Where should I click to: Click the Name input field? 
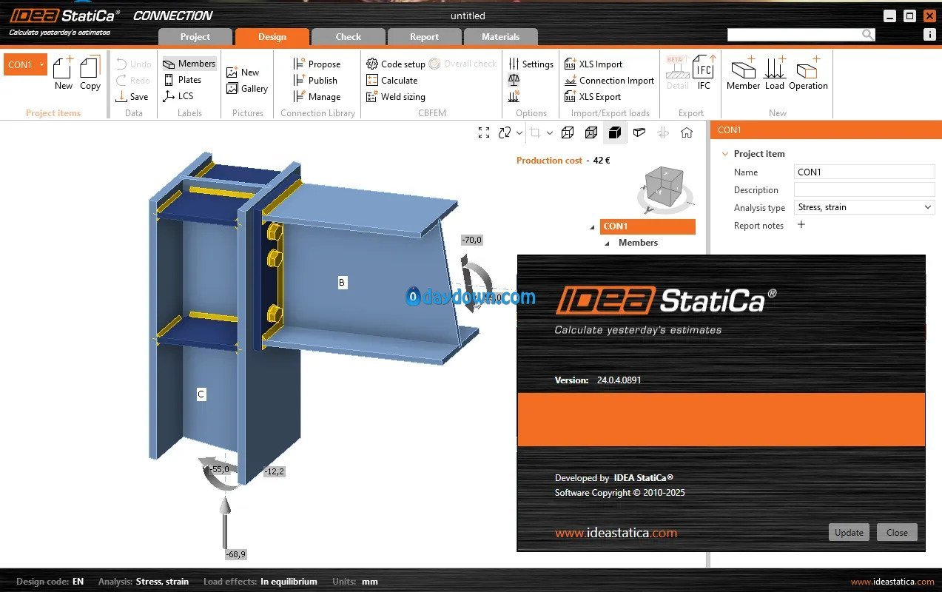pos(864,172)
